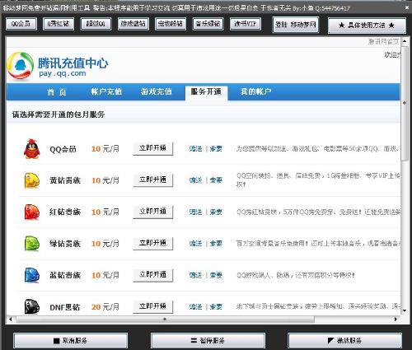Click 立即开通 for 红钻贵族
This screenshot has height=350, width=412.
tap(153, 212)
